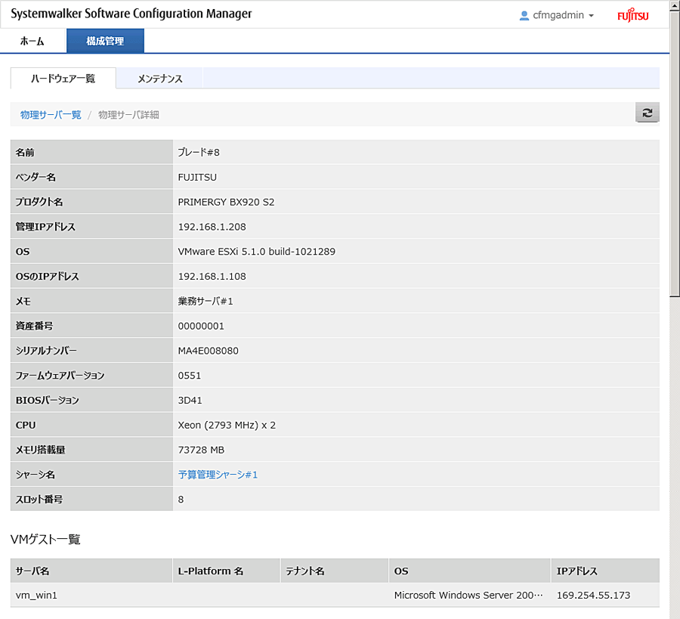Click the L-Platform 名 column header
680x619 pixels.
click(227, 571)
